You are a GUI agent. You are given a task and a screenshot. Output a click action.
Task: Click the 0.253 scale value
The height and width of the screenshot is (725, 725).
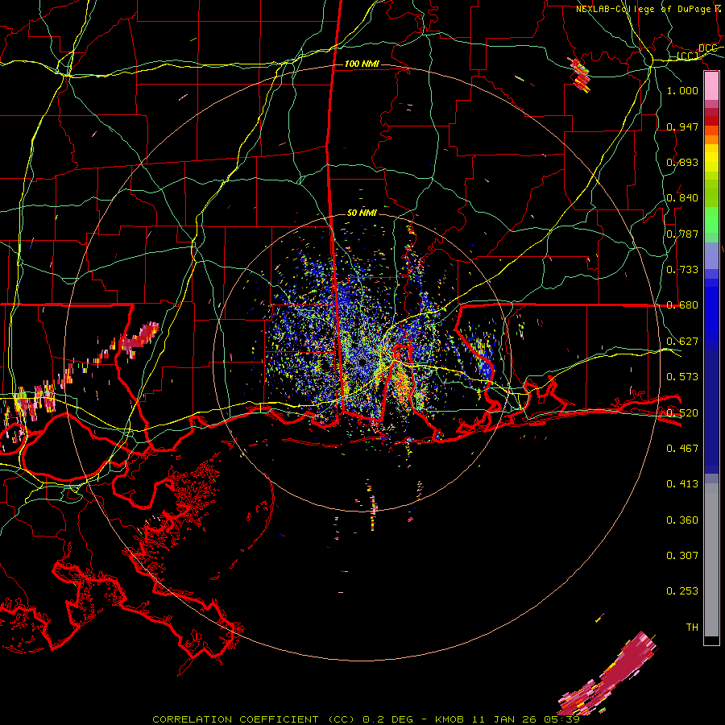pyautogui.click(x=682, y=591)
